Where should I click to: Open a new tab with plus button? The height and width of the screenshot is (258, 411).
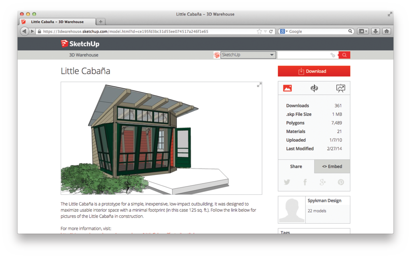101,22
